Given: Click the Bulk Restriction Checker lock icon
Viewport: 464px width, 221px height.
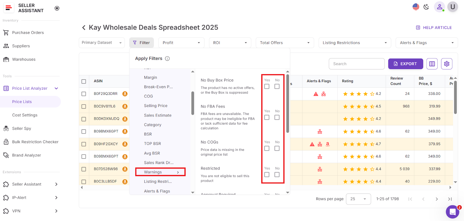Looking at the screenshot, I should [x=6, y=142].
